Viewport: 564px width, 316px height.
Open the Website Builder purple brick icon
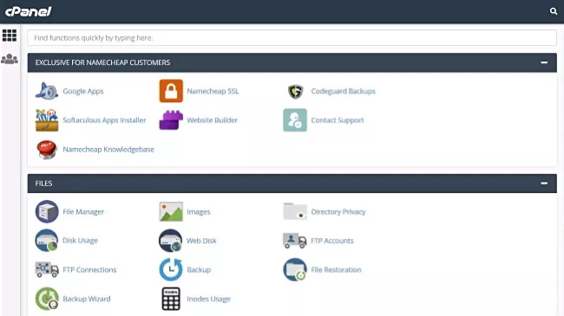click(x=171, y=120)
